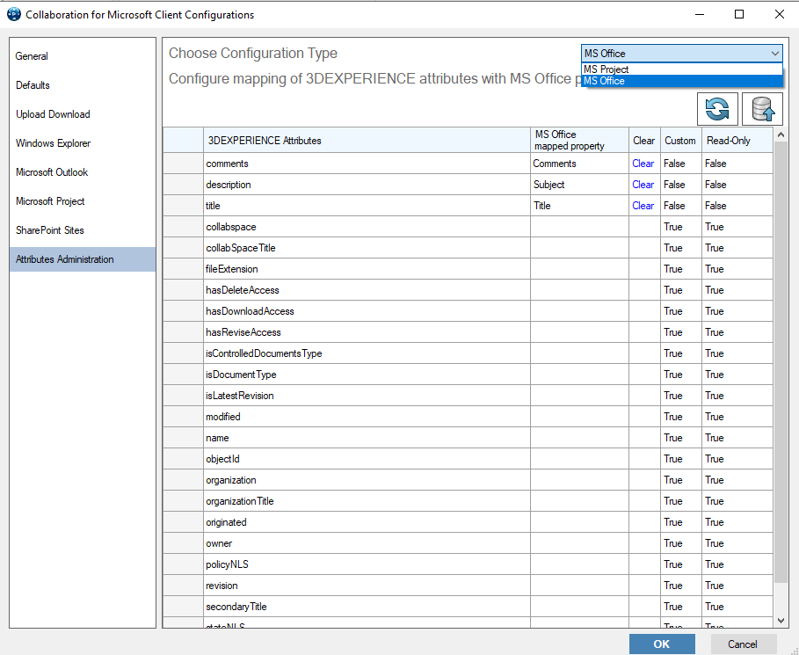Click Custom False value in title row
The width and height of the screenshot is (799, 655).
(x=681, y=206)
